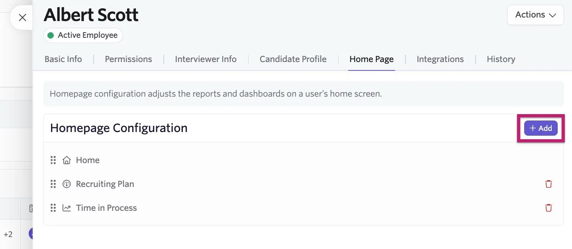Click the drag handle for Time in Process
Viewport: 572px width, 249px height.
[x=53, y=208]
